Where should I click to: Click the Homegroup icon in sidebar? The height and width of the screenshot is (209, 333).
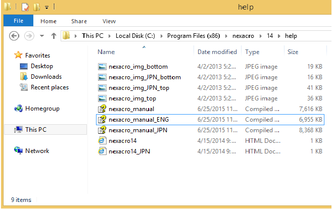[18, 109]
